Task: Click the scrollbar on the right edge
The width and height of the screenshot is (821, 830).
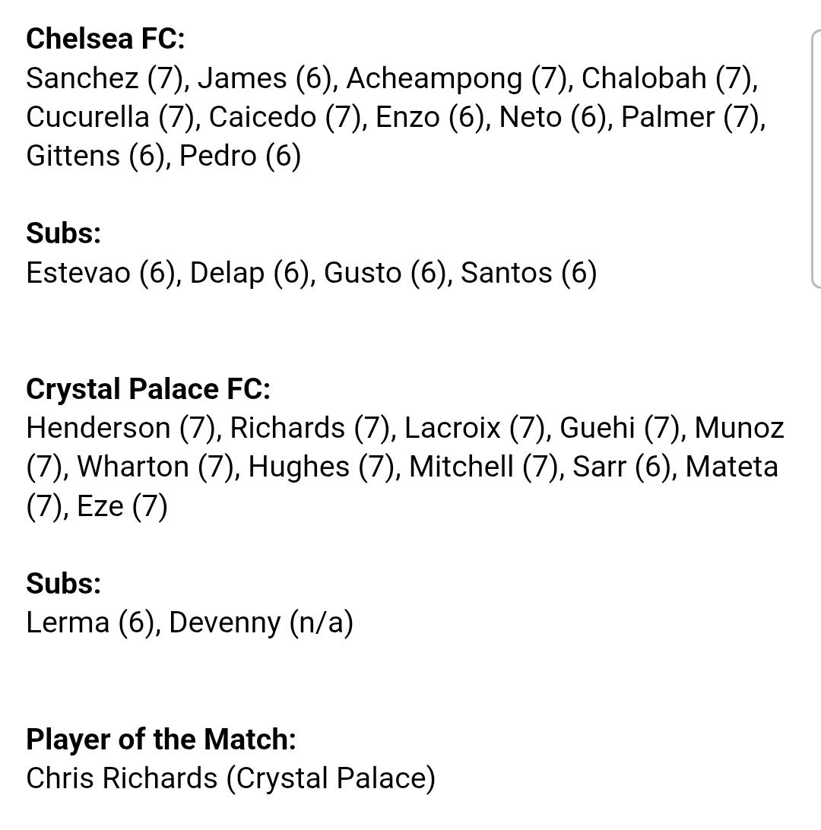Action: (x=816, y=159)
